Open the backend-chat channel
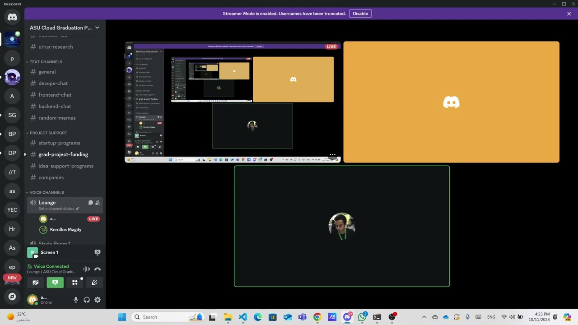The height and width of the screenshot is (325, 578). coord(65,107)
